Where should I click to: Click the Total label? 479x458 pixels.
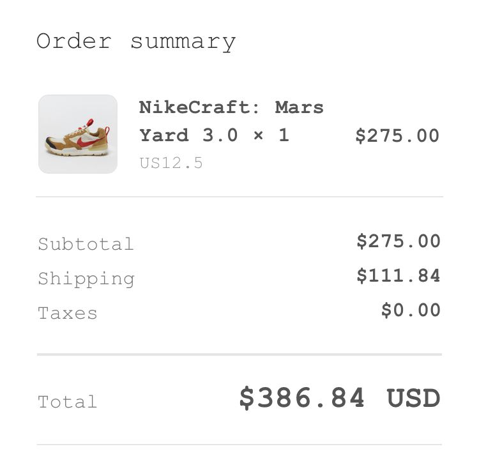(68, 402)
